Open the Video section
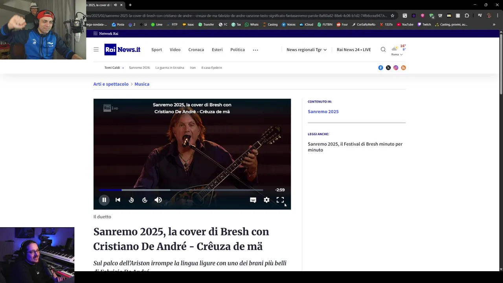503x283 pixels. coord(175,50)
